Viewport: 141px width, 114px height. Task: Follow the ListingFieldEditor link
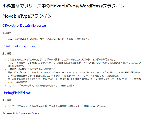tap(16, 93)
